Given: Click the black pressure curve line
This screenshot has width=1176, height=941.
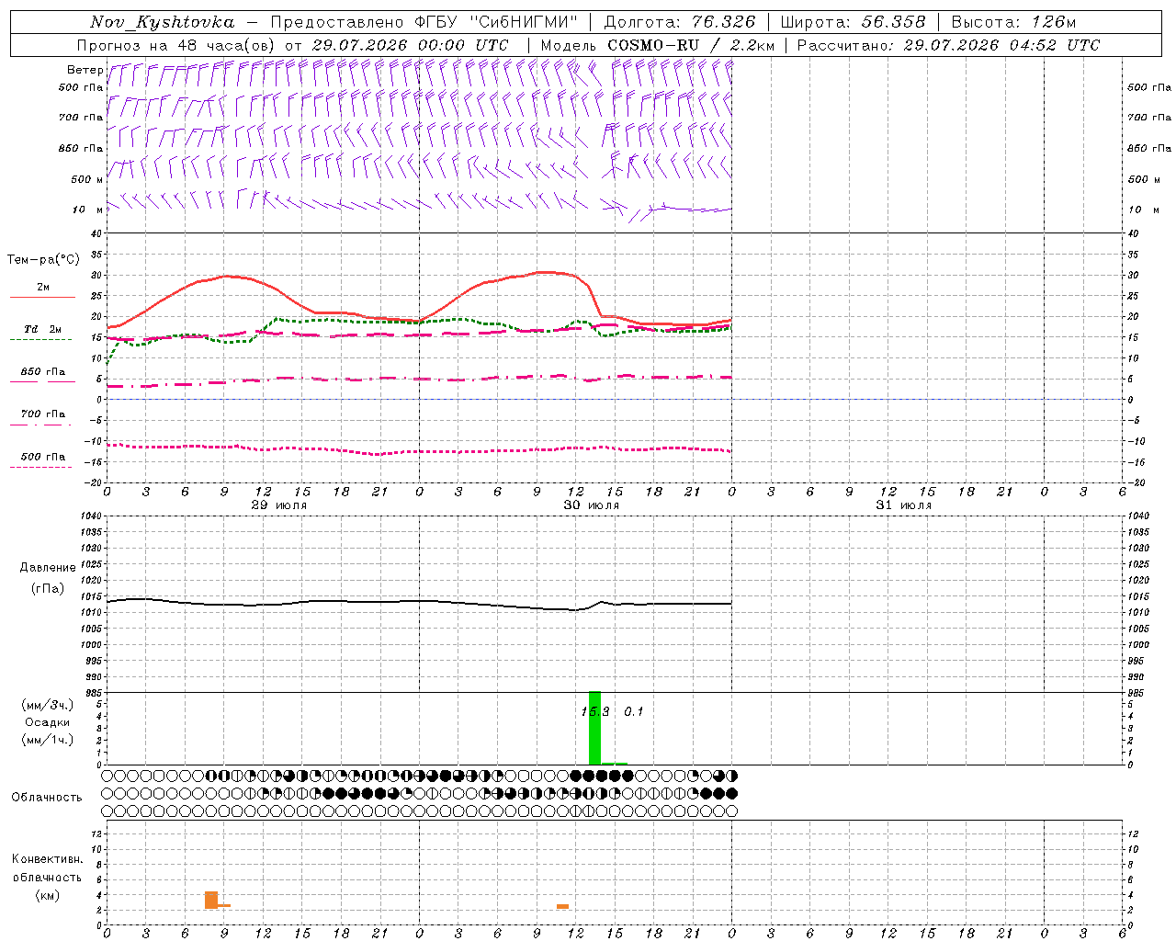Looking at the screenshot, I should tap(419, 601).
